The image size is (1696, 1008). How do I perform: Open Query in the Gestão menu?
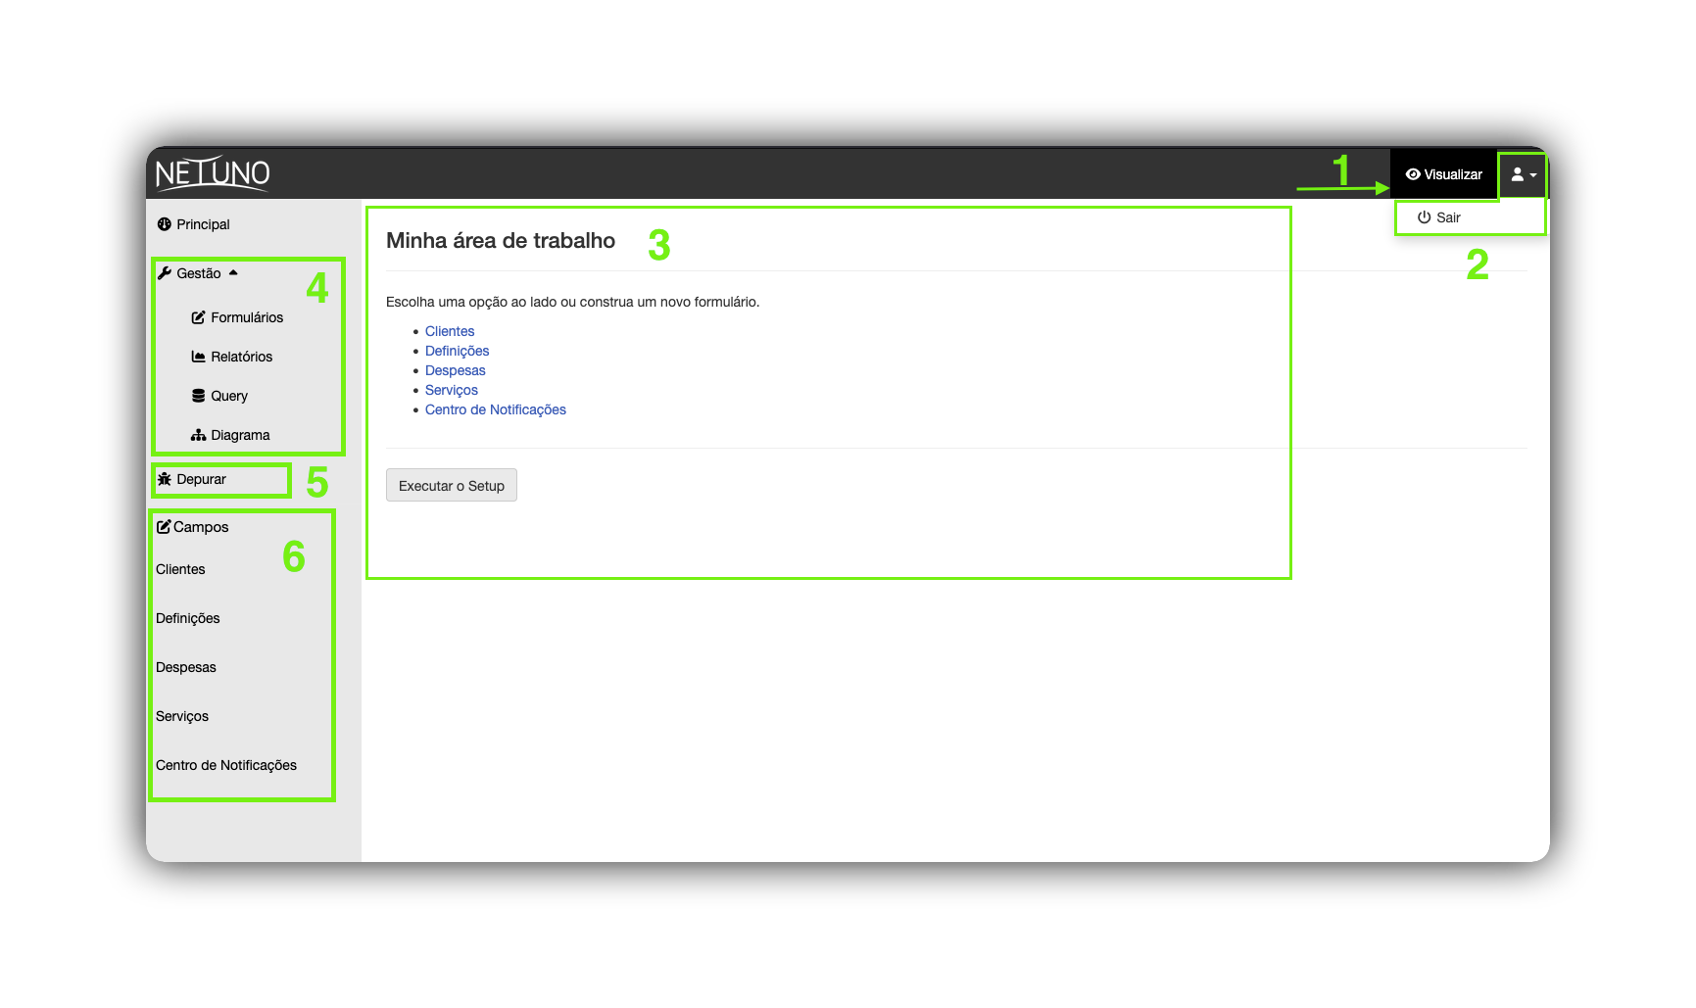229,396
